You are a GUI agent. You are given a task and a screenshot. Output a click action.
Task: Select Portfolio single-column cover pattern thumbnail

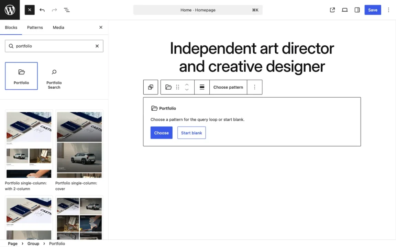79,144
